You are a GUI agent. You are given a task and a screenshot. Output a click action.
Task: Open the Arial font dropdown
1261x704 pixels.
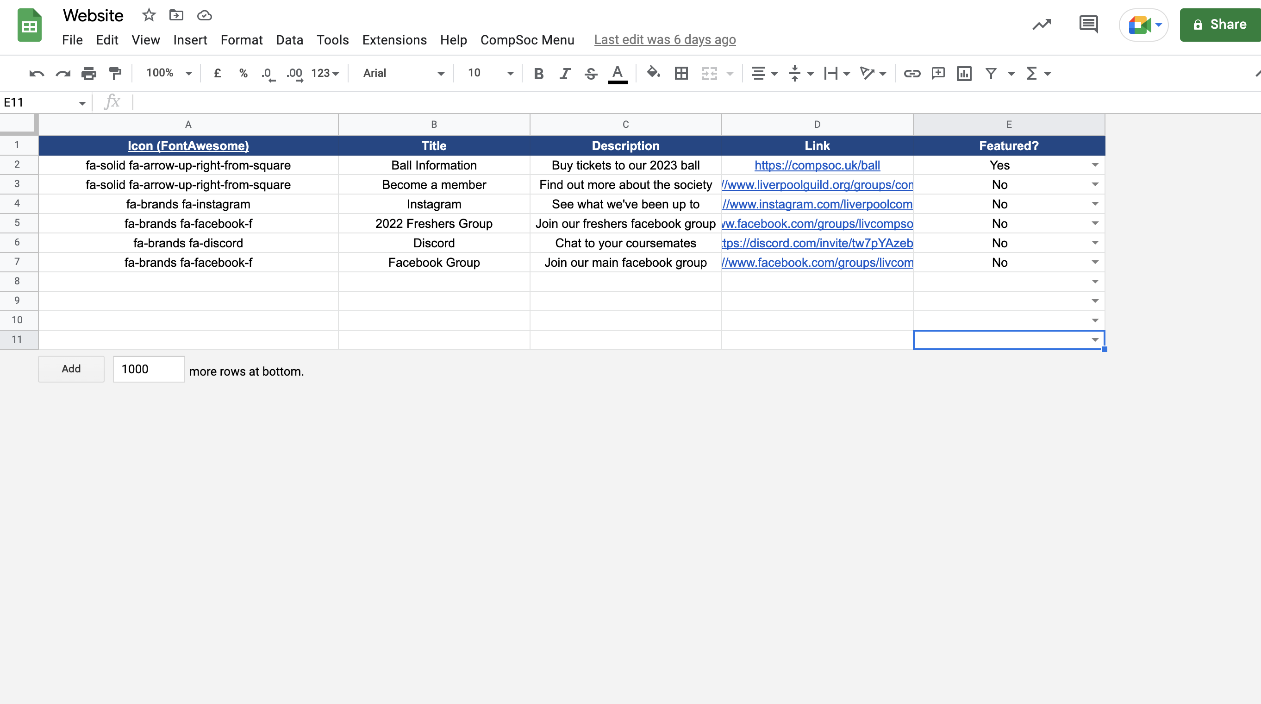[404, 74]
